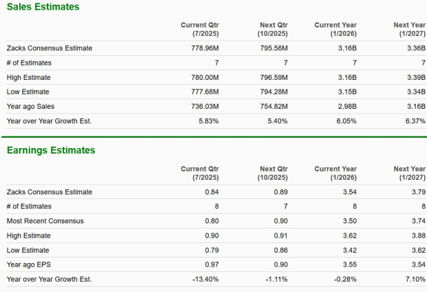The image size is (427, 292).
Task: Click the "5.83%" sales growth estimate
Action: 209,121
